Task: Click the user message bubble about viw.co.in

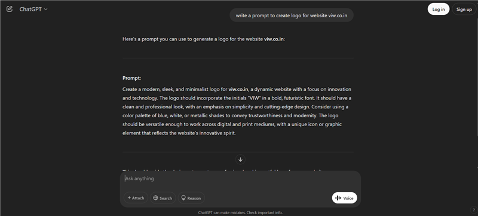Action: 292,15
